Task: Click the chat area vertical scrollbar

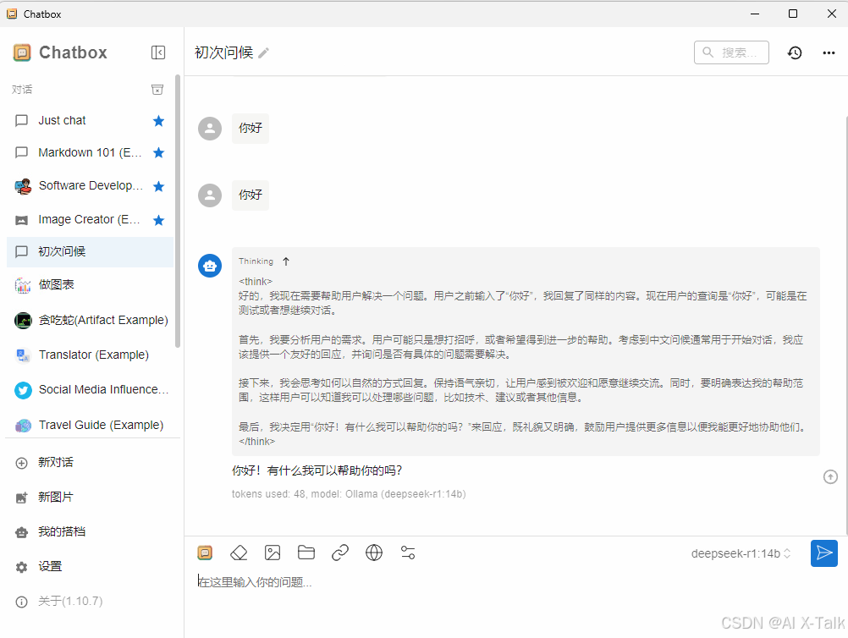Action: pyautogui.click(x=845, y=324)
